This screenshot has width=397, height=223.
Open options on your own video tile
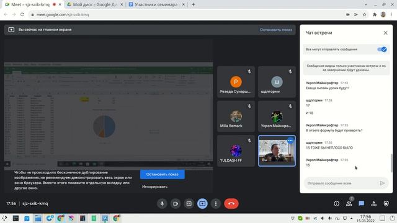coord(290,141)
